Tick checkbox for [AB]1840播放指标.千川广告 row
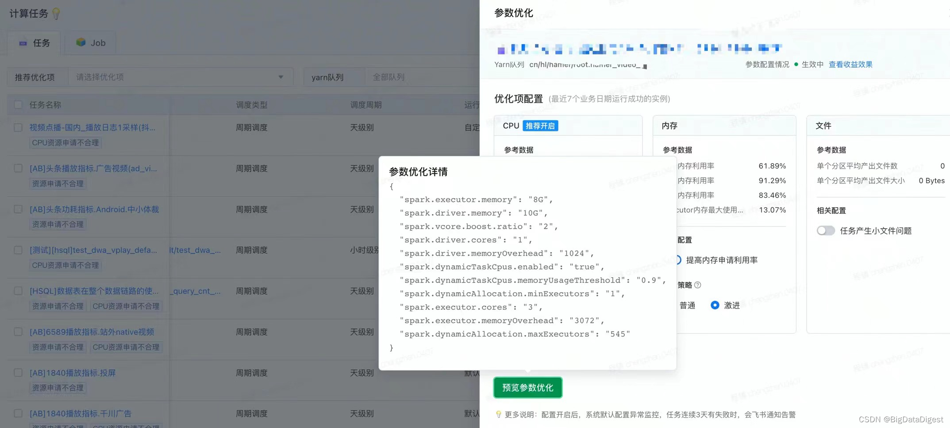This screenshot has height=428, width=950. pos(18,413)
